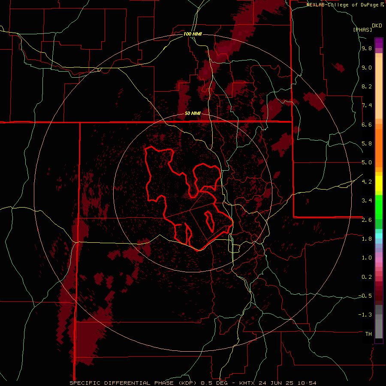Click the 'TH' threshold label on the color scale
This screenshot has width=386, height=386.
[x=368, y=334]
